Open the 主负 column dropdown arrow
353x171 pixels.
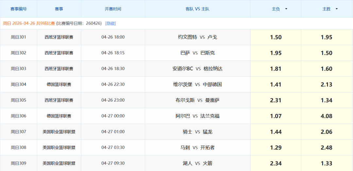tap(286, 9)
